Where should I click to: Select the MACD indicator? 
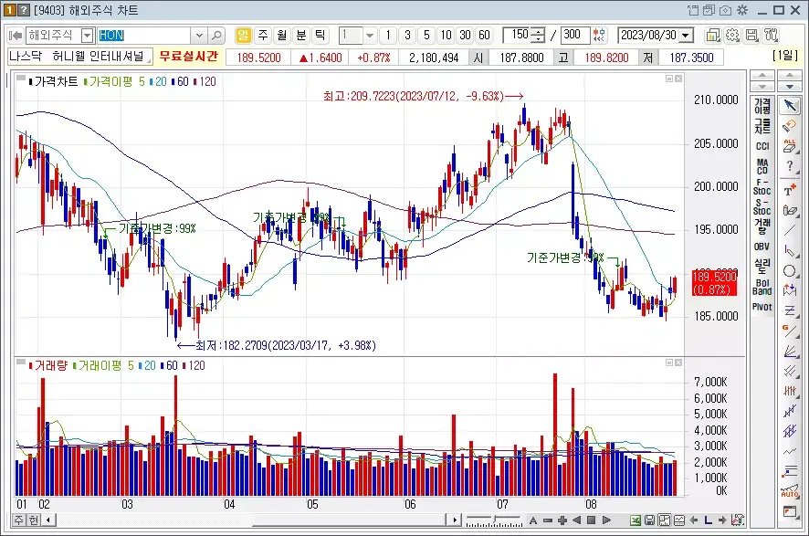point(762,166)
